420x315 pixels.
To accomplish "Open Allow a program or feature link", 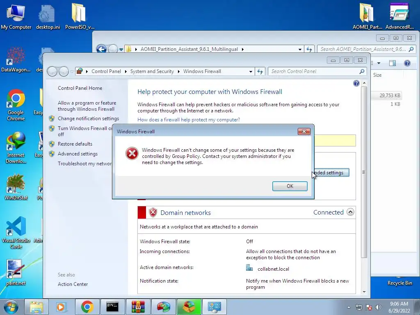I will click(x=87, y=106).
